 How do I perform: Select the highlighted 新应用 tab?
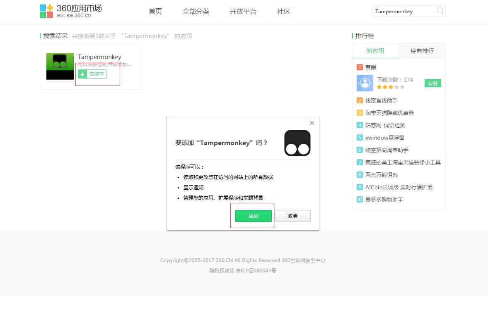[375, 50]
